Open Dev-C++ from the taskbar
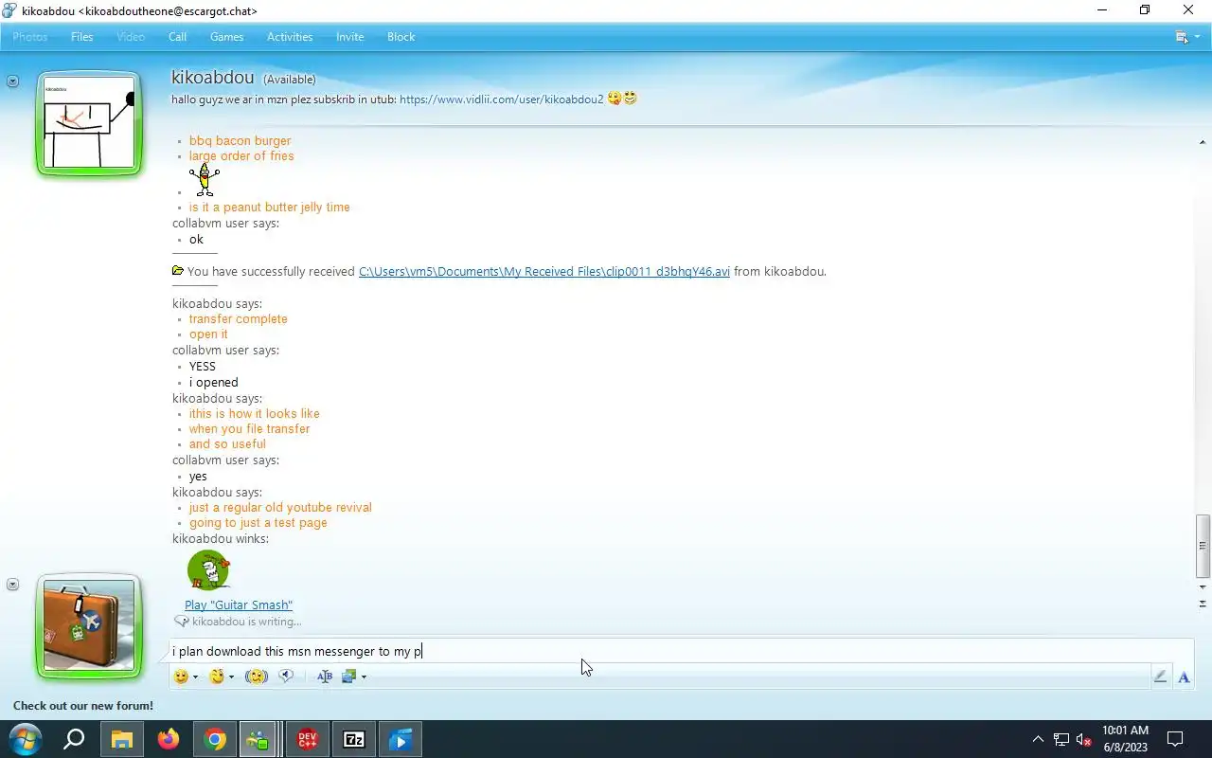This screenshot has width=1212, height=758. coord(308,739)
